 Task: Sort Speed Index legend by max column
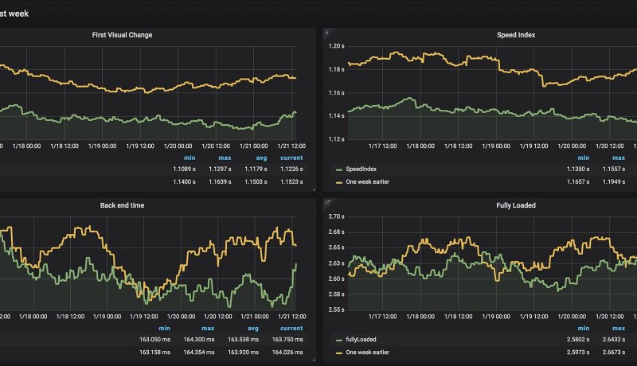[619, 158]
